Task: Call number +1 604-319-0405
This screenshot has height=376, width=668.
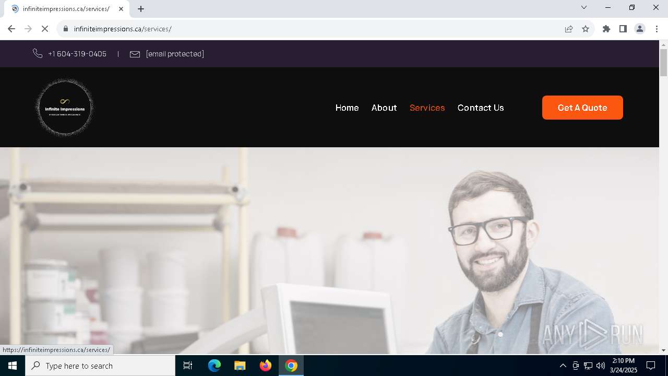Action: 77,54
